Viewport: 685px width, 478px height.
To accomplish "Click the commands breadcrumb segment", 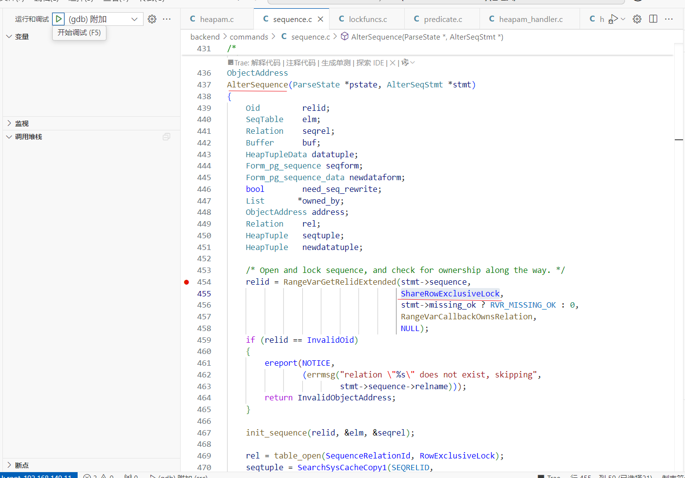I will click(249, 37).
